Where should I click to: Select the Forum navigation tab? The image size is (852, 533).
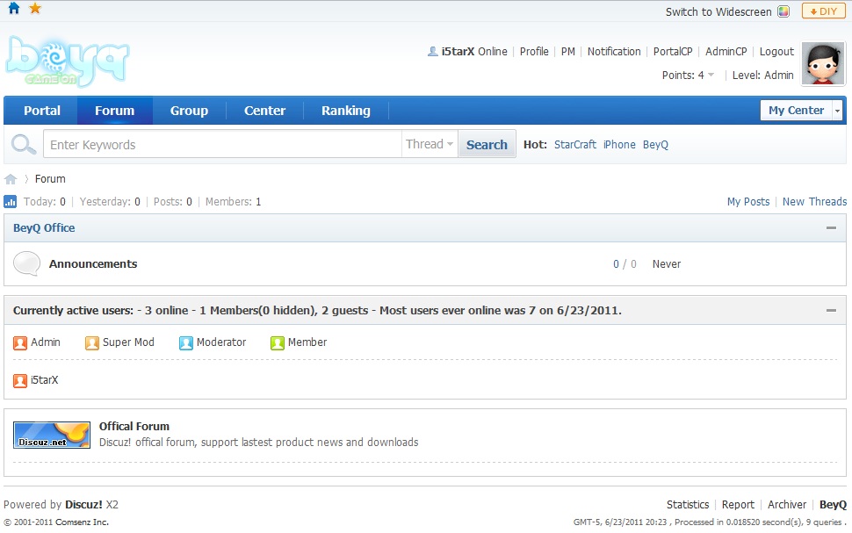pos(115,111)
